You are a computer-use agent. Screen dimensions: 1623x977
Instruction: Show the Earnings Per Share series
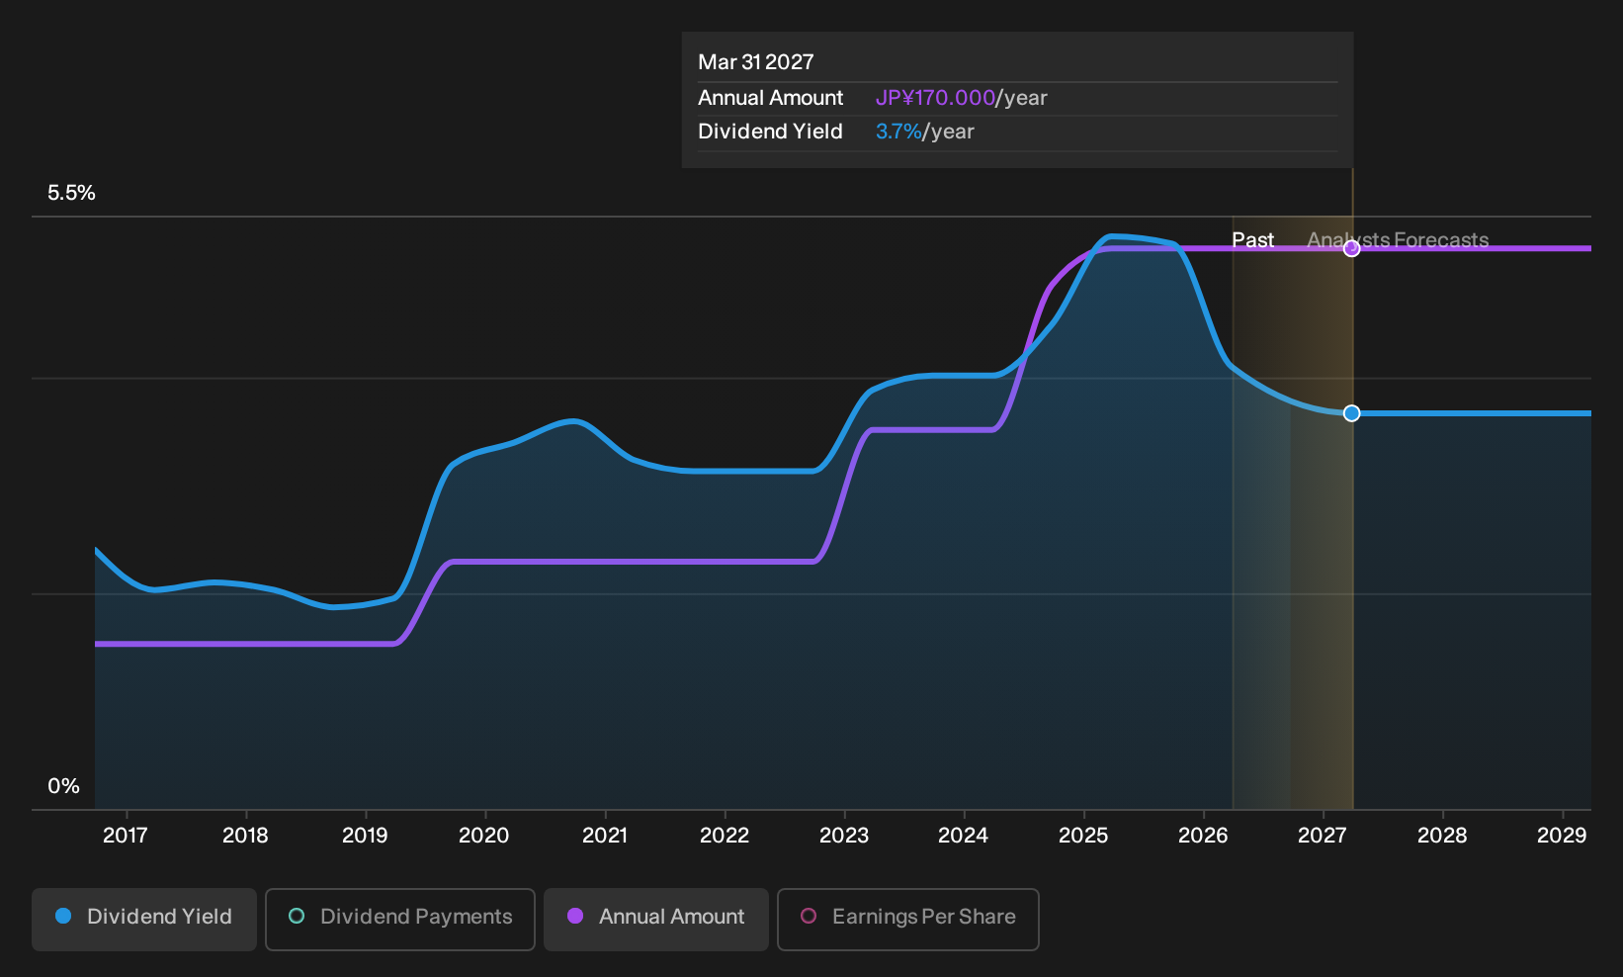908,920
